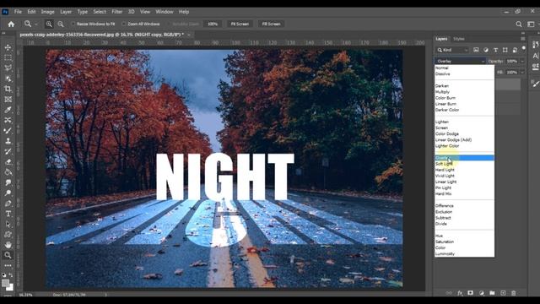Screen dimensions: 540x304
Task: Toggle the layer filtering on/off switch
Action: tap(524, 49)
